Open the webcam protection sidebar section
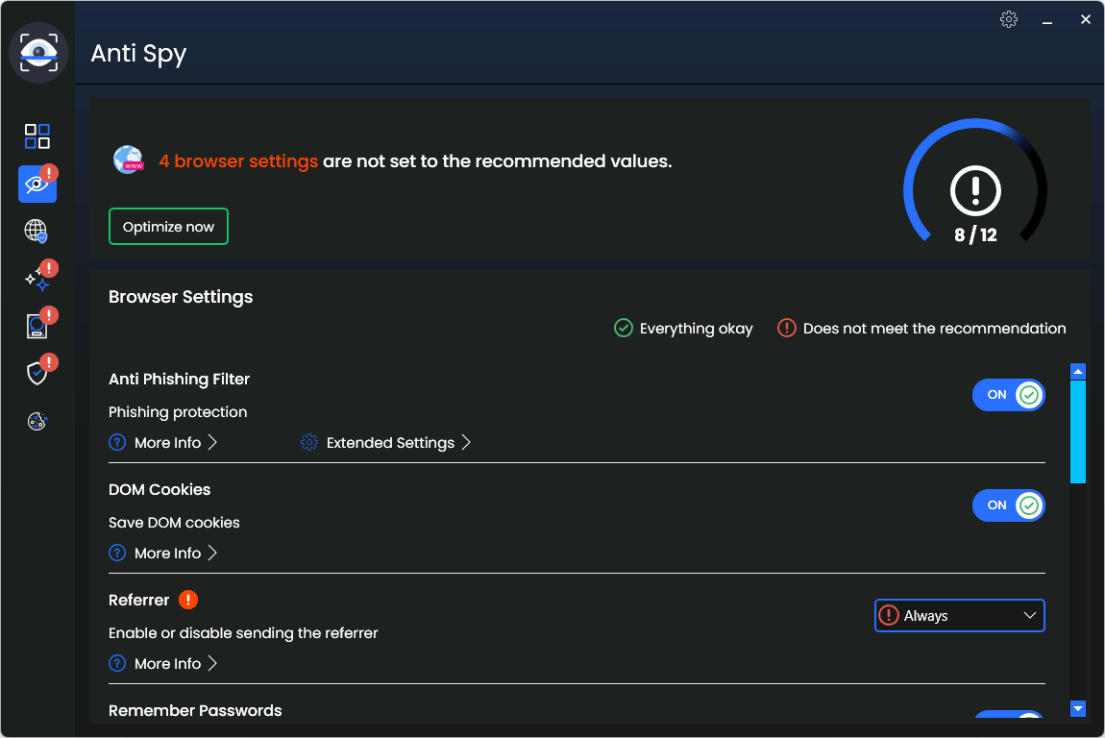The width and height of the screenshot is (1105, 738). pyautogui.click(x=37, y=326)
